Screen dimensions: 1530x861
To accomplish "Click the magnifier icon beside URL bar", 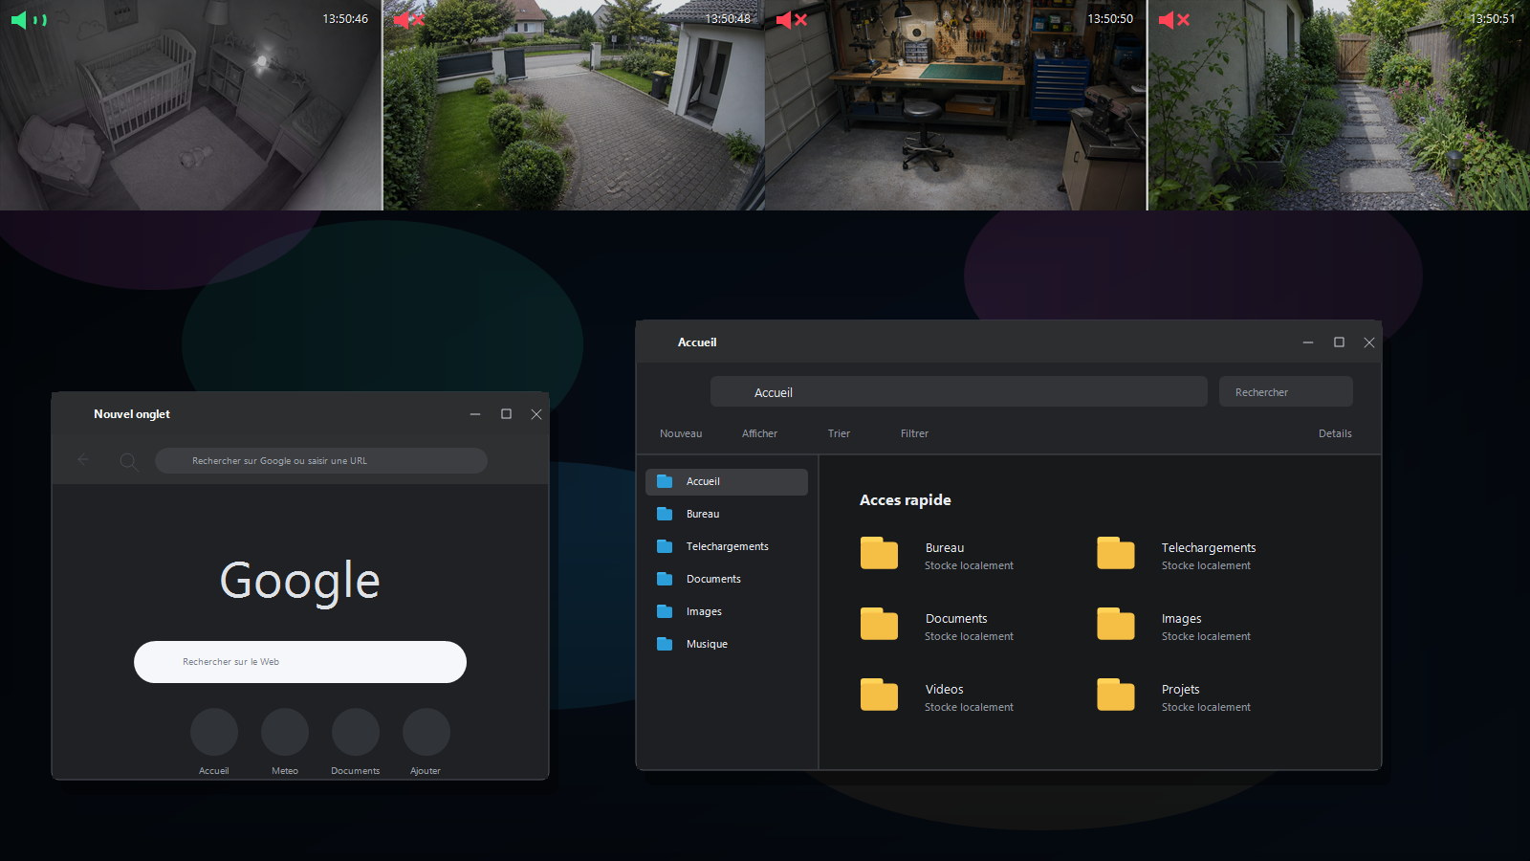I will coord(129,462).
